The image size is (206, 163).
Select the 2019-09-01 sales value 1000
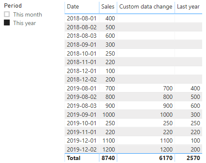tap(109, 115)
